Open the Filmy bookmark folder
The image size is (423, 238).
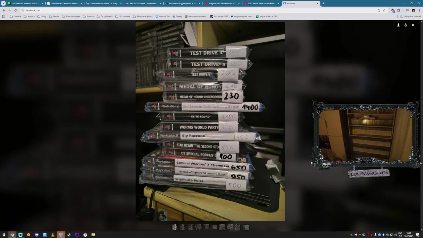42,16
